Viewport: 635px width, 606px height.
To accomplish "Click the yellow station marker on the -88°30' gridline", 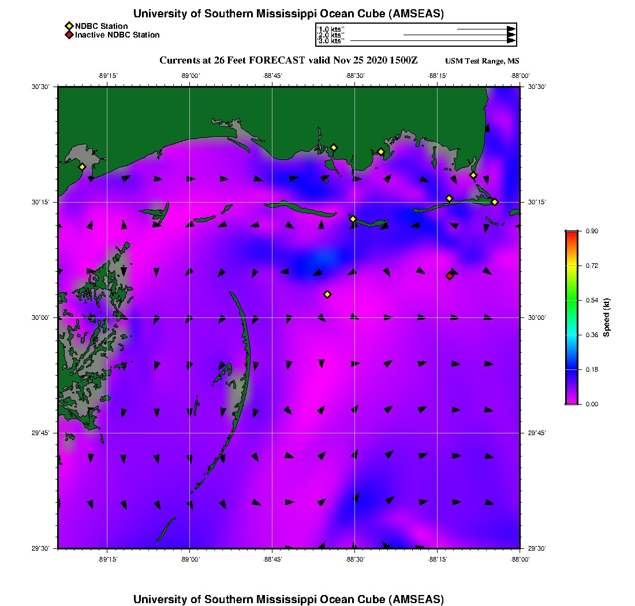I will click(353, 219).
